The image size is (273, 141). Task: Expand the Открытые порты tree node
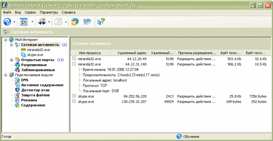12,60
